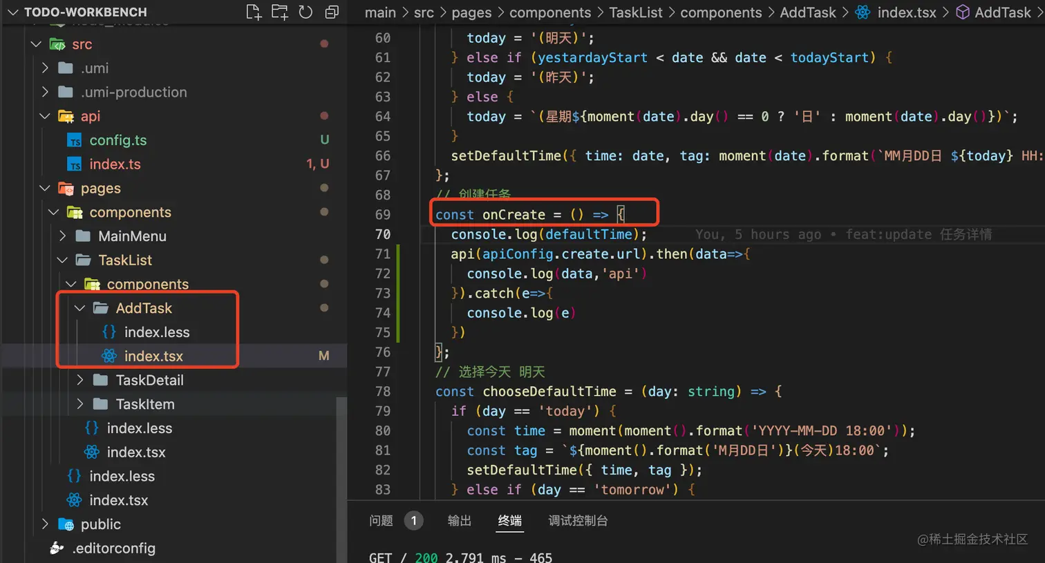1045x563 pixels.
Task: Click the 'main' breadcrumb segment
Action: [x=380, y=12]
